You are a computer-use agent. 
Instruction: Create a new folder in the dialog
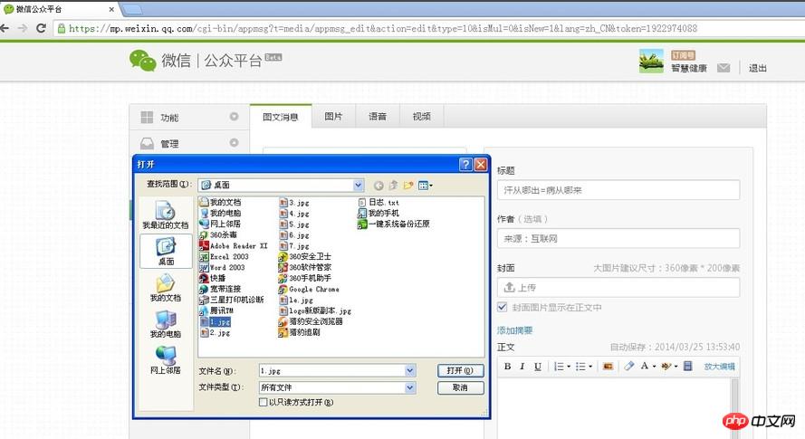(x=408, y=185)
